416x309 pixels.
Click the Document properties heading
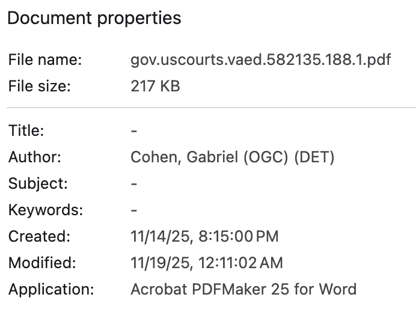point(94,18)
